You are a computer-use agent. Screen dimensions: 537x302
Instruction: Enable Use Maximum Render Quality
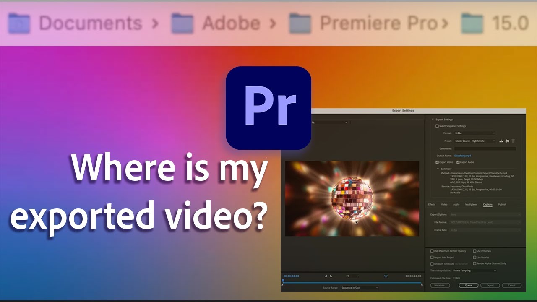(x=432, y=251)
